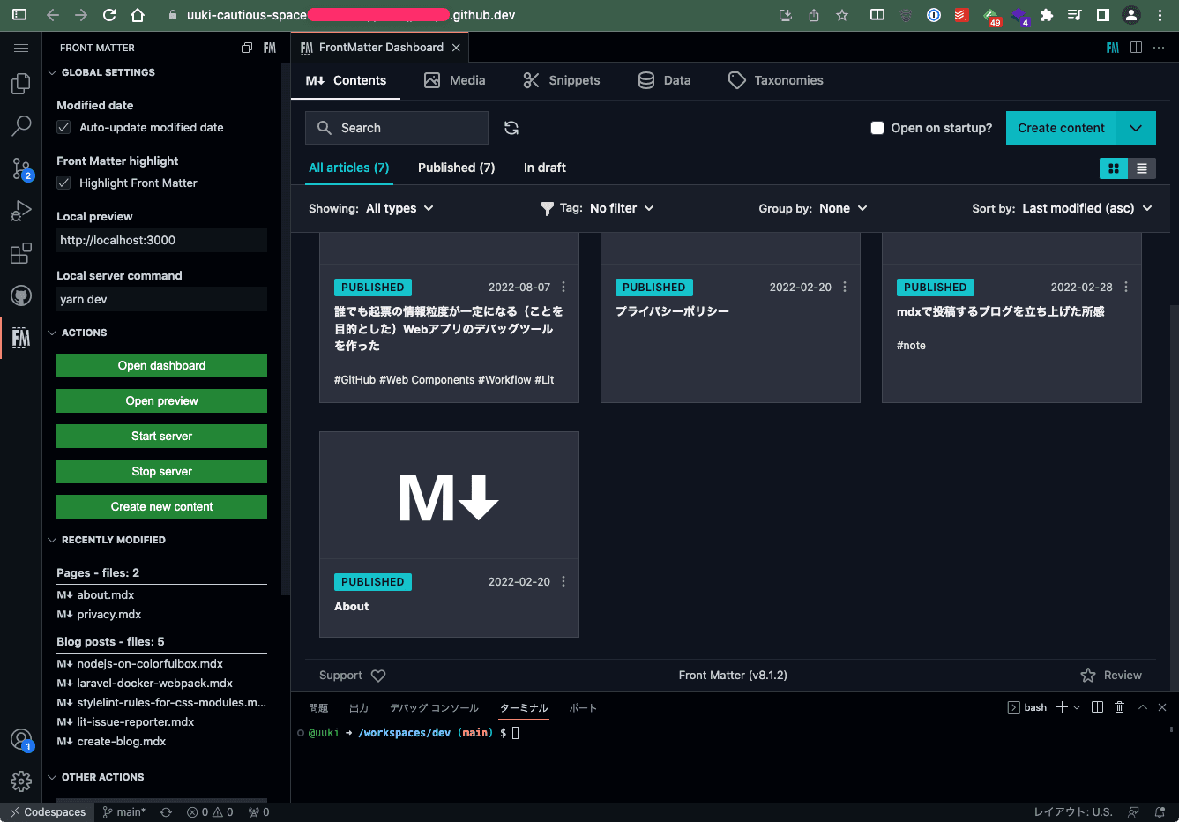Show In draft articles
Viewport: 1179px width, 822px height.
(x=545, y=168)
